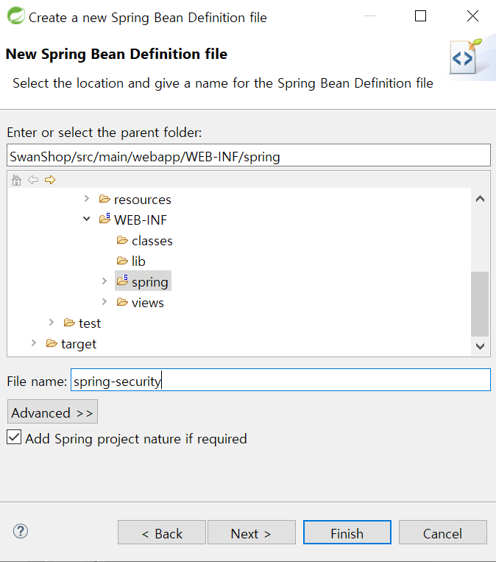This screenshot has height=562, width=496.
Task: Click the Cancel button
Action: [x=443, y=533]
